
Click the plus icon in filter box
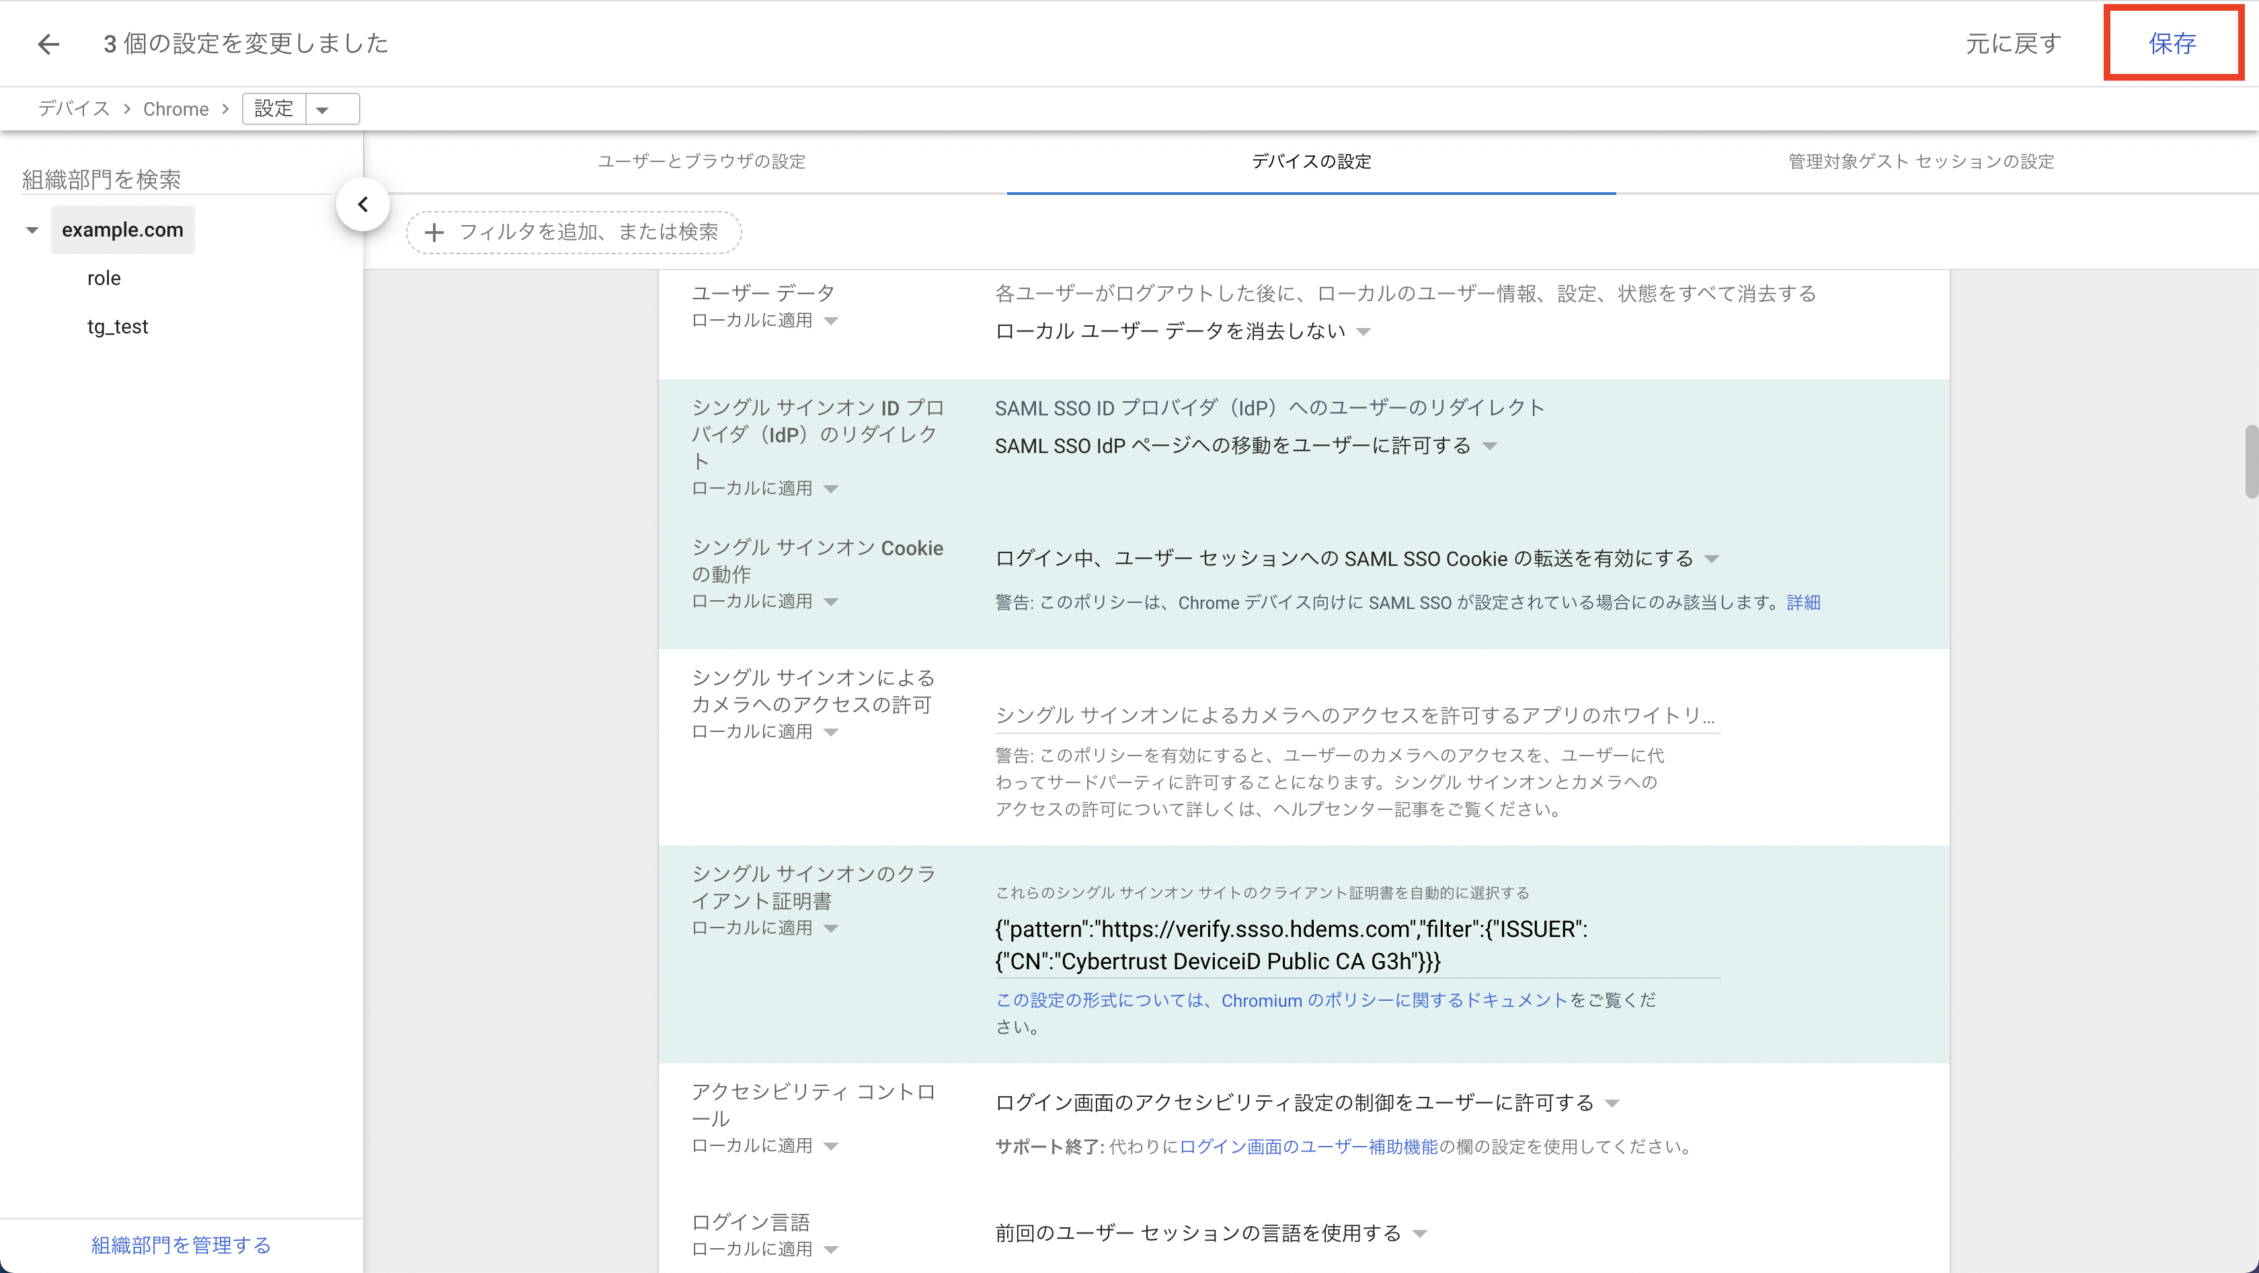[x=434, y=233]
